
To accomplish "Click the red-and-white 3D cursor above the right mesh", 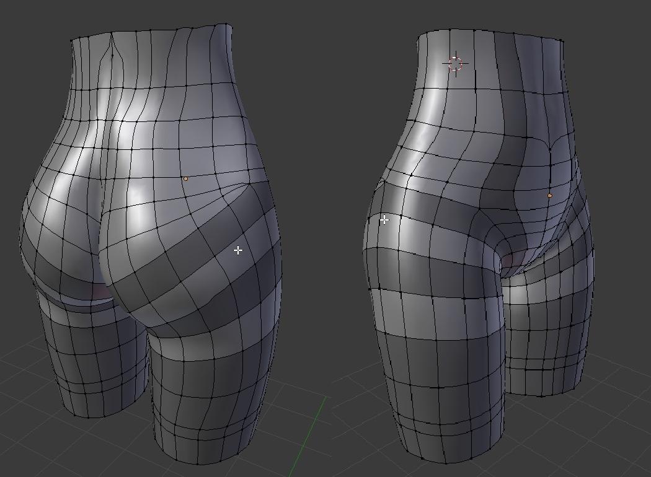I will tap(454, 62).
